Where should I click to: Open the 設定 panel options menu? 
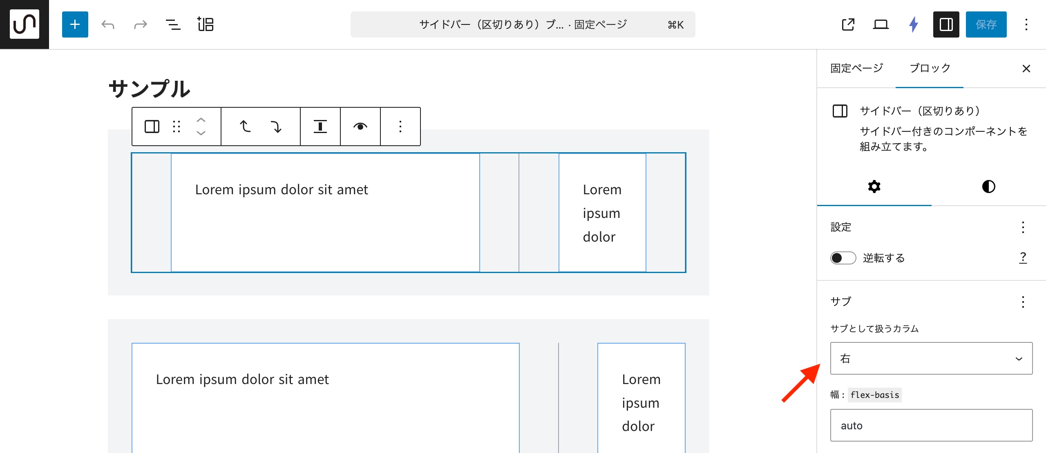1023,227
